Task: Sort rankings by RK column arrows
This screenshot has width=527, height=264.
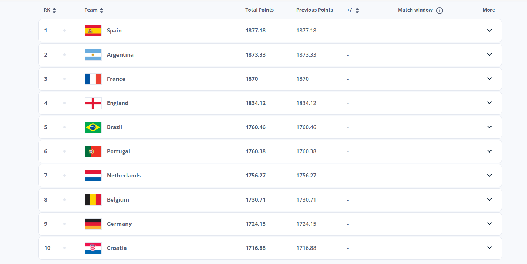Action: pyautogui.click(x=54, y=10)
